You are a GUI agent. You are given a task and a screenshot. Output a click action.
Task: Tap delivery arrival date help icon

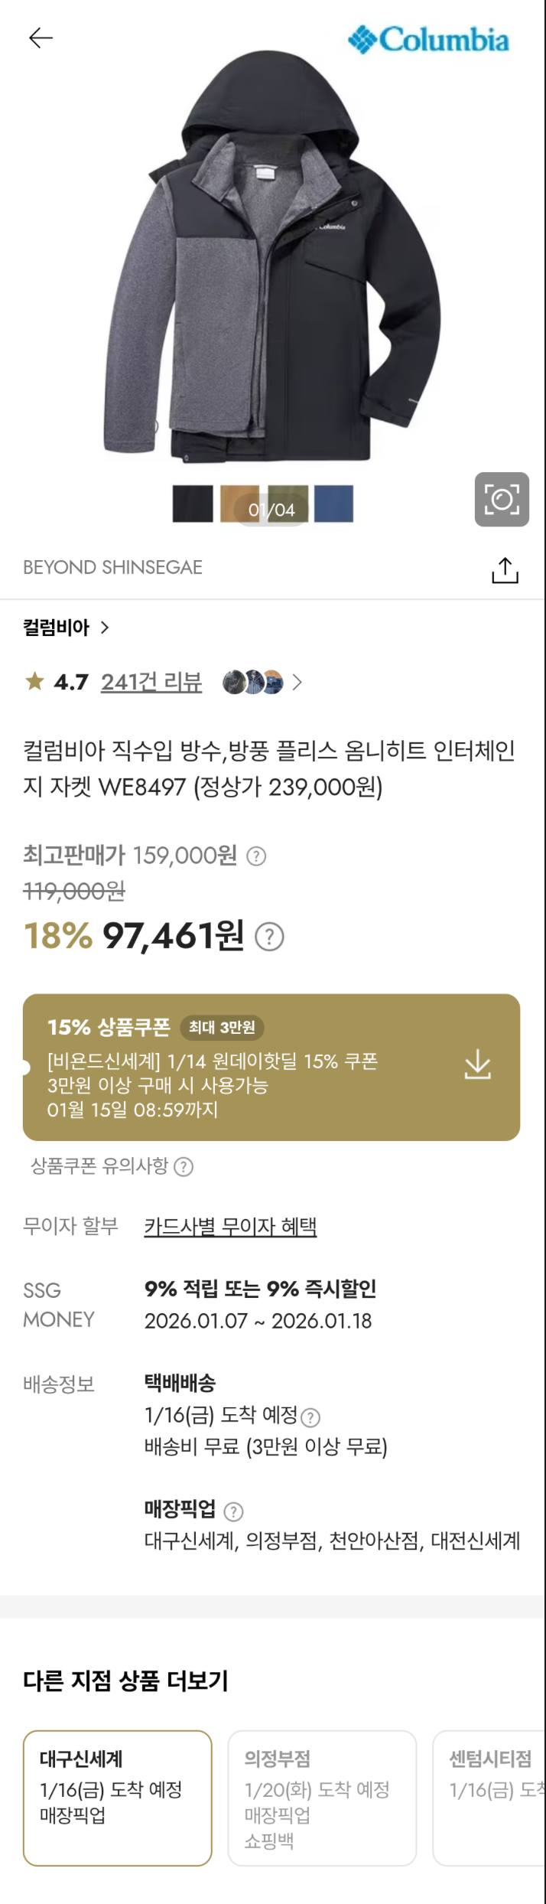310,1417
